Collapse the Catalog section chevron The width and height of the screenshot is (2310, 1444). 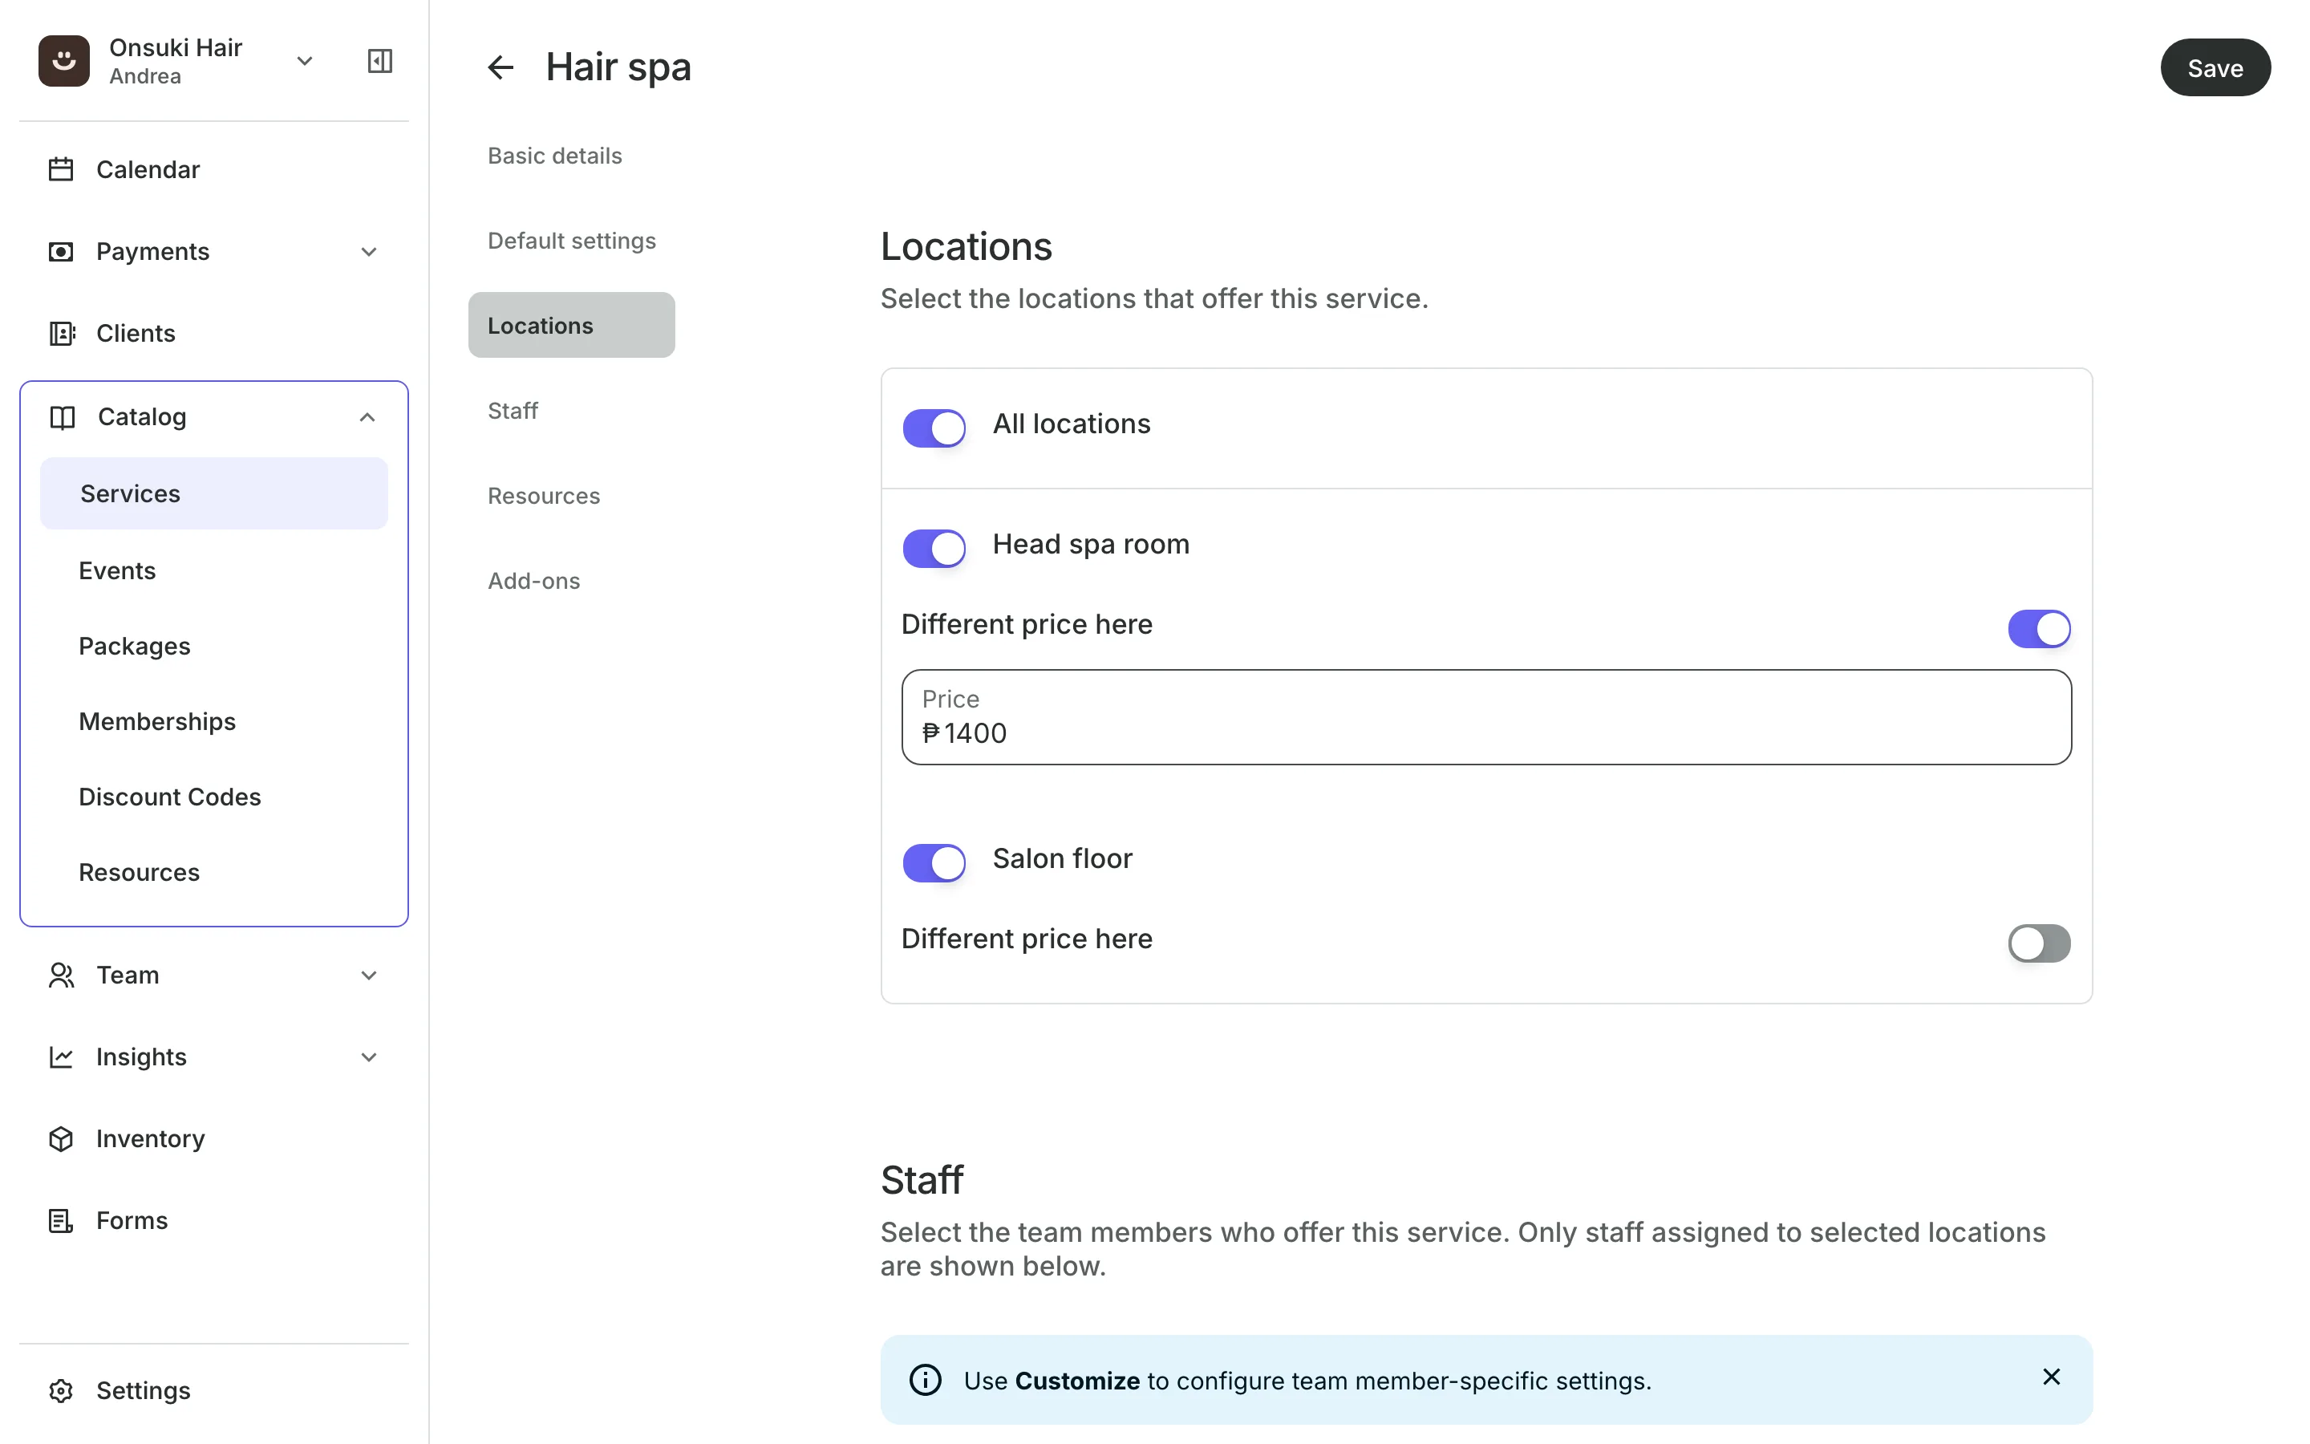coord(367,417)
